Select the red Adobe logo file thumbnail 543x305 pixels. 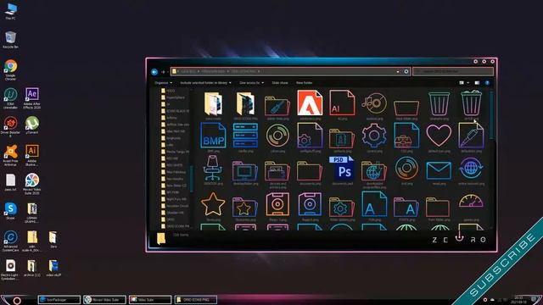click(310, 103)
